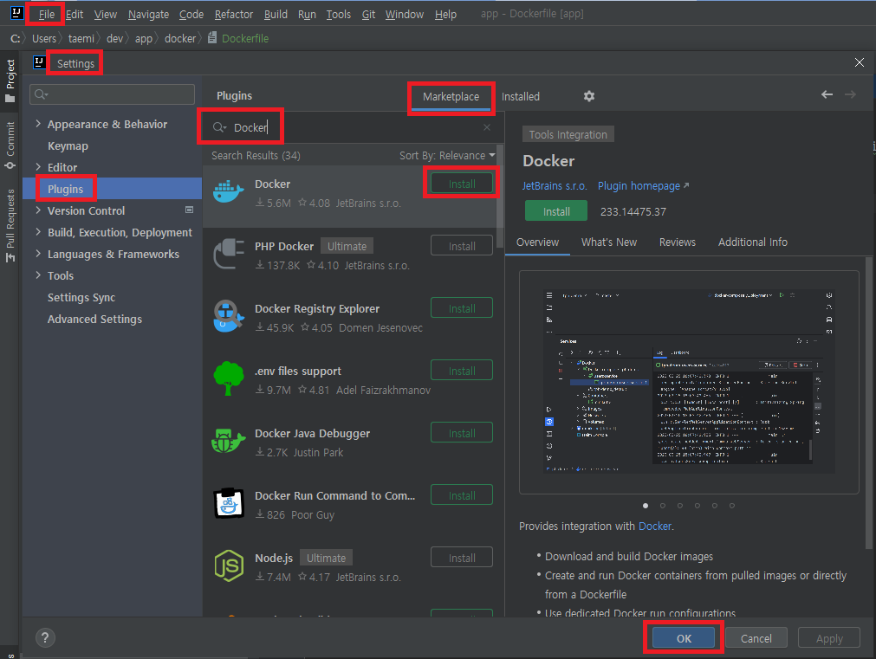Open plugin search history magnifier icon
Viewport: 876px width, 659px height.
219,127
